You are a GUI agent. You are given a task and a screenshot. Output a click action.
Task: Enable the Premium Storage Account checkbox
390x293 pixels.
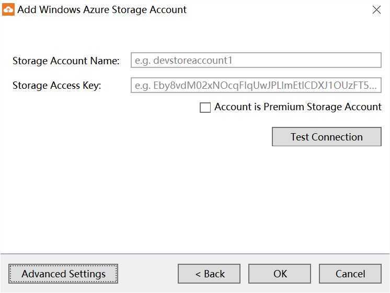pos(205,108)
